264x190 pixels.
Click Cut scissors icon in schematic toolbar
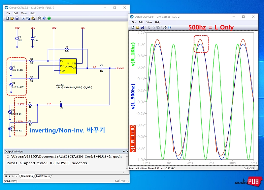tap(23, 18)
